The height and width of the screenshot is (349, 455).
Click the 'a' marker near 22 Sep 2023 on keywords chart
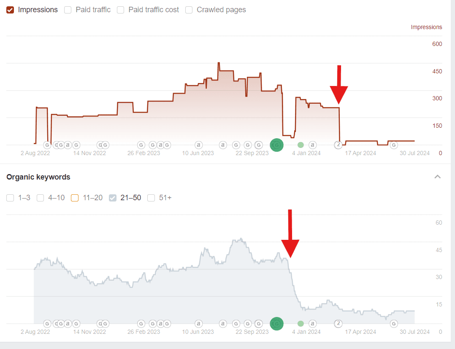pos(223,323)
